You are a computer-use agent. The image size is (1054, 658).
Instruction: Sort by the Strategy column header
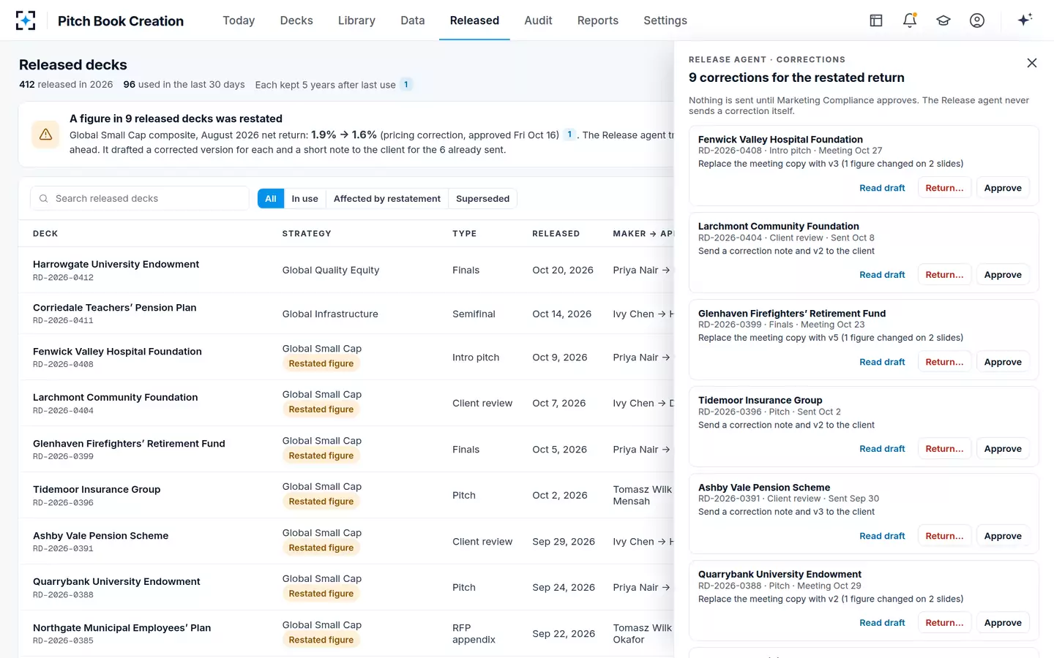[307, 234]
